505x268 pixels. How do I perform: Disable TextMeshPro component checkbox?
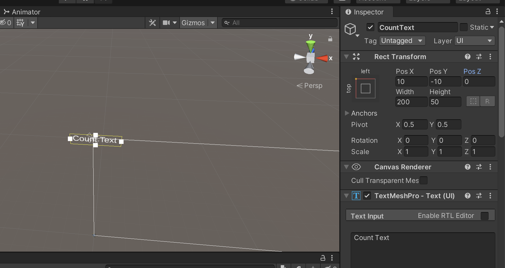tap(367, 196)
